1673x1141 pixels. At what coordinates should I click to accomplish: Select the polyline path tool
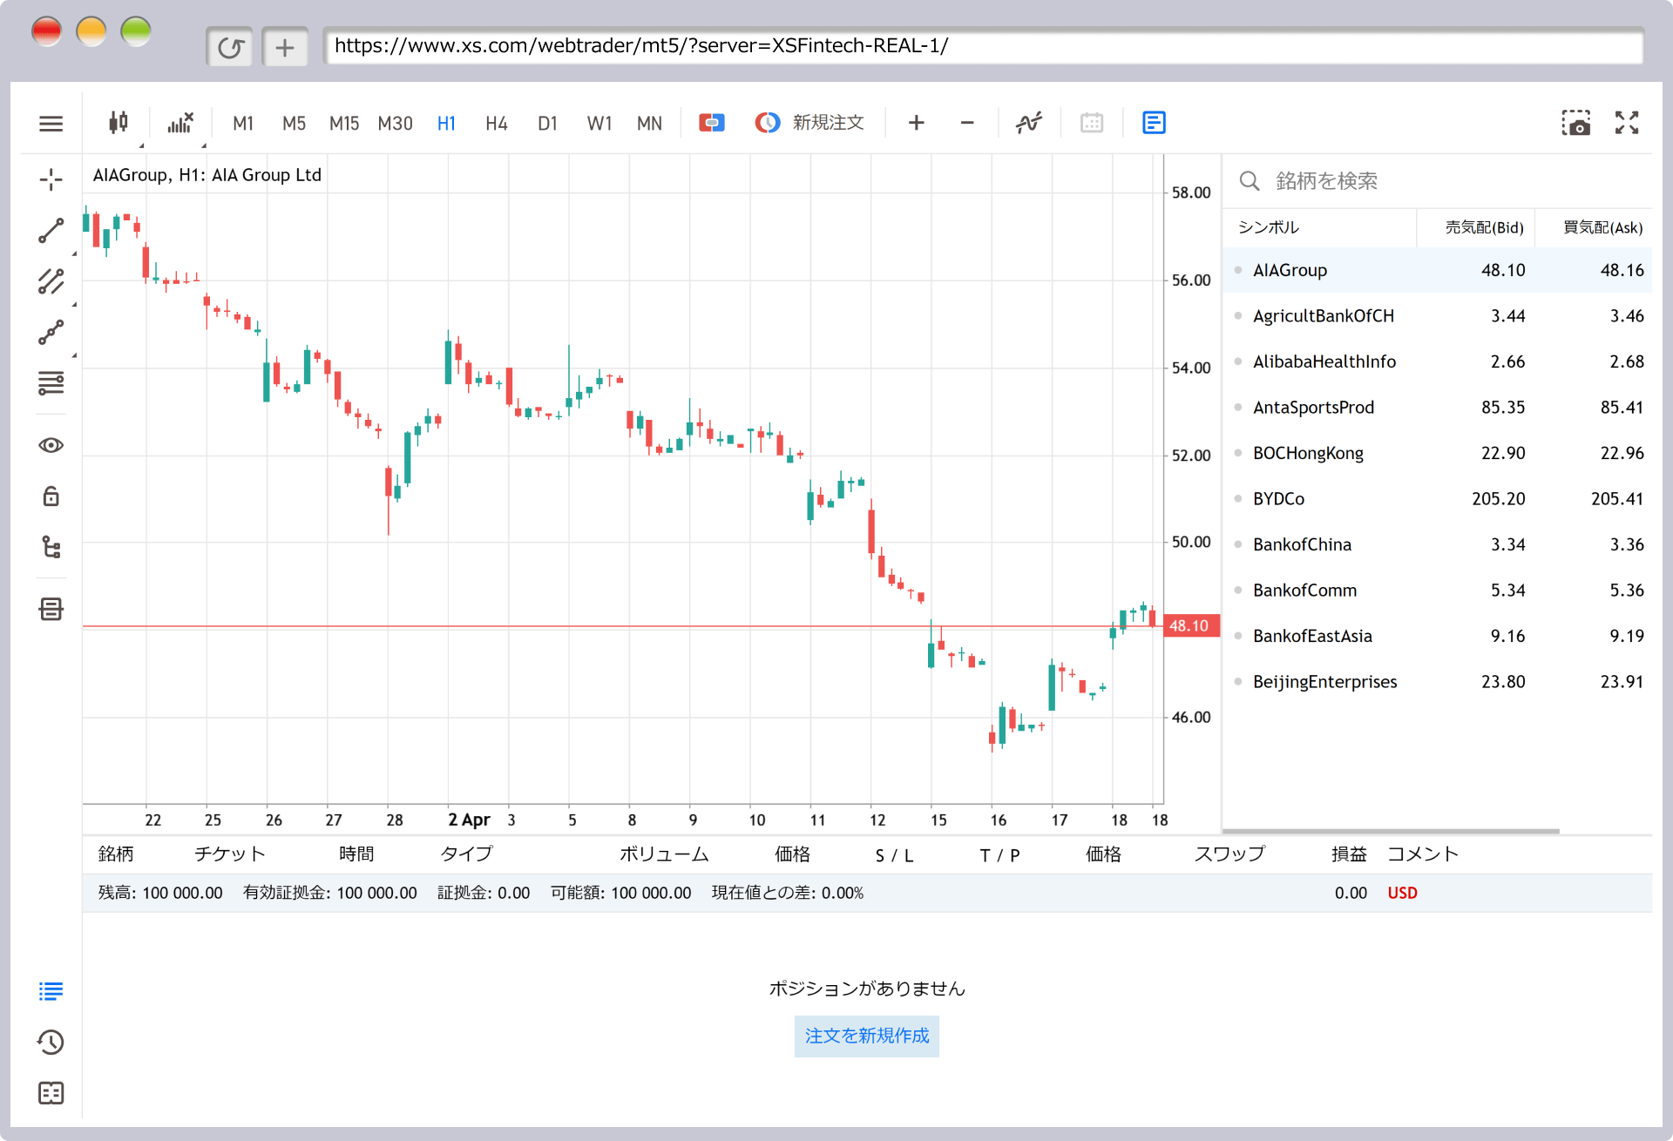click(x=51, y=332)
